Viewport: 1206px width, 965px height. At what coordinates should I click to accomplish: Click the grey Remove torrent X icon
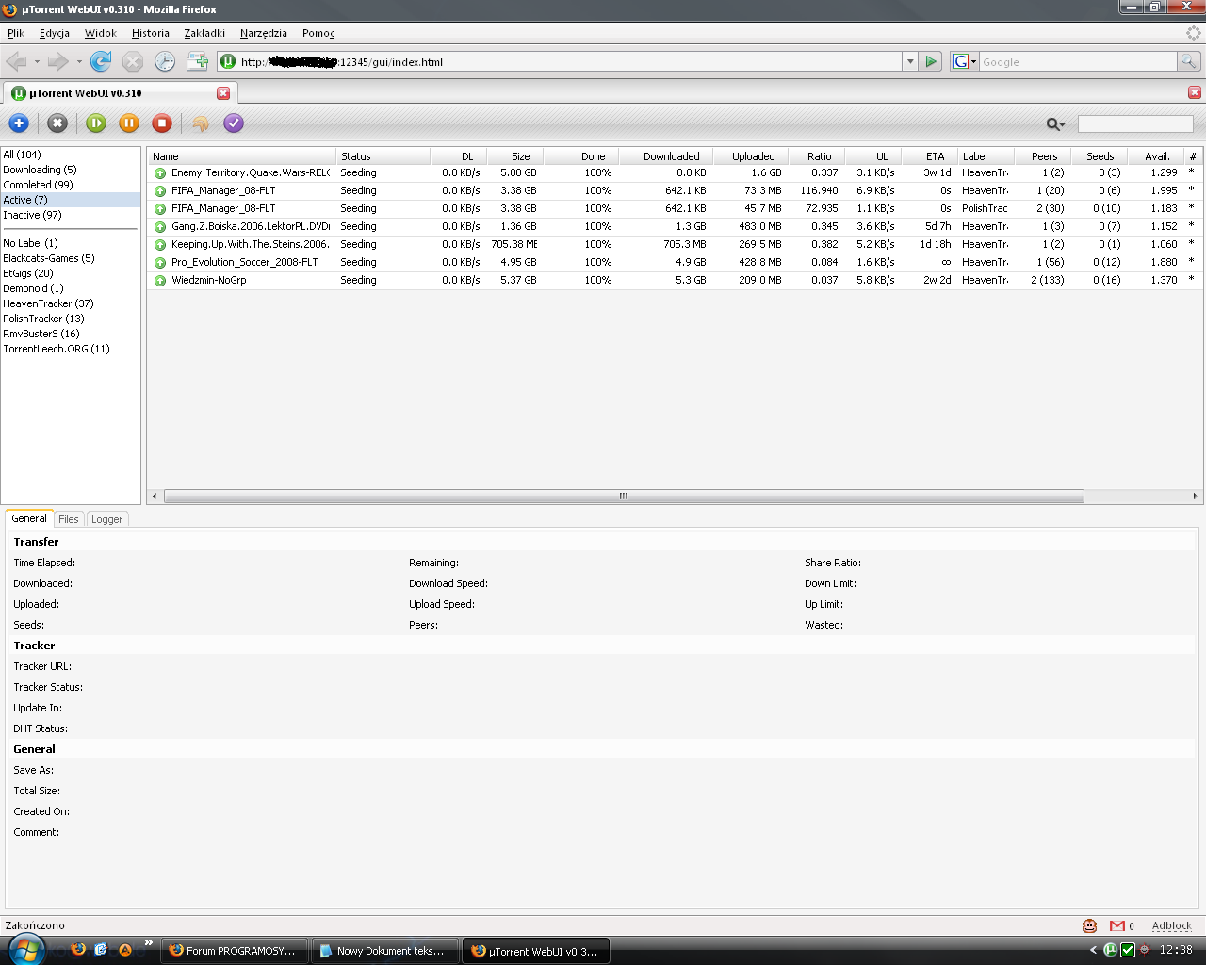[x=57, y=123]
